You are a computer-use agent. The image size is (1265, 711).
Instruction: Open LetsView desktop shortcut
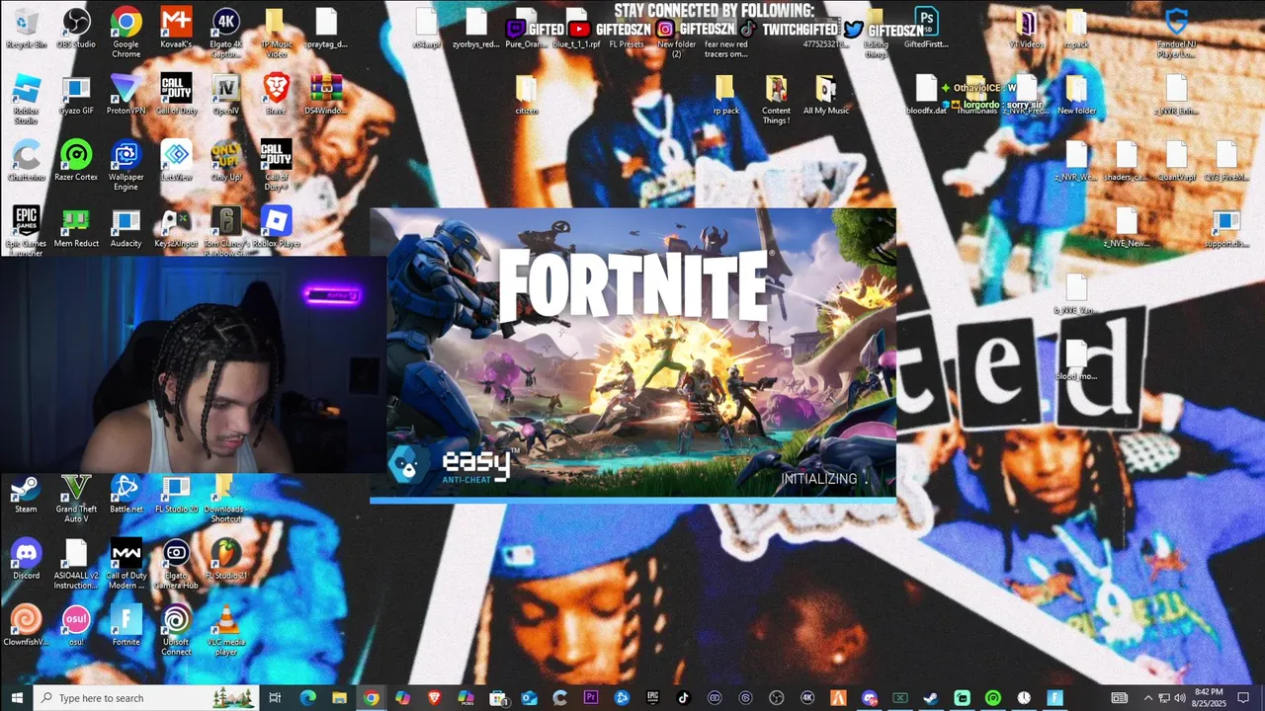[x=176, y=161]
